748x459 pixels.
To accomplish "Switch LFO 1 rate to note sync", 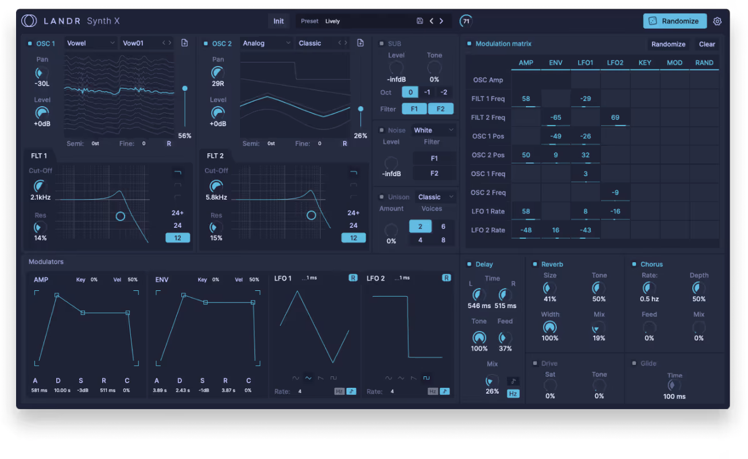I will (x=351, y=391).
